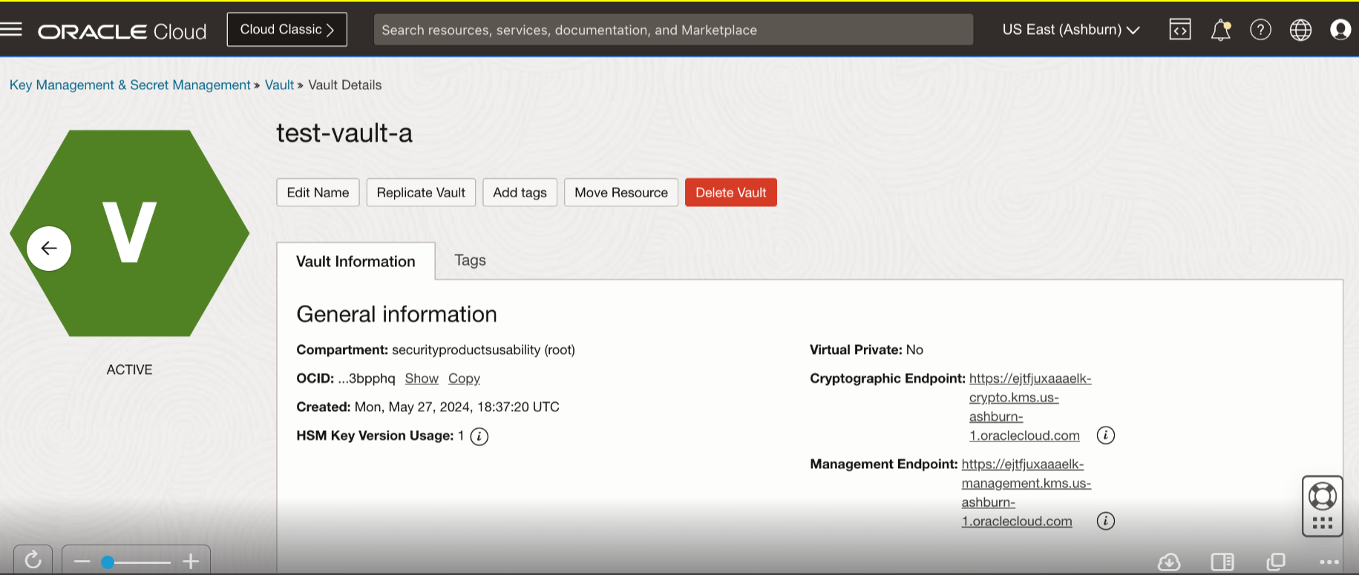Click HSM Key Version Usage info icon

479,436
